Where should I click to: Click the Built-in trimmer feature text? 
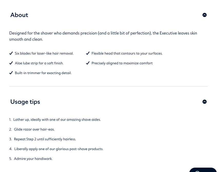click(43, 73)
